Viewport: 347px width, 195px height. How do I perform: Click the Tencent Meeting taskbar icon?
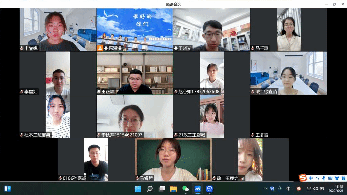(x=197, y=189)
